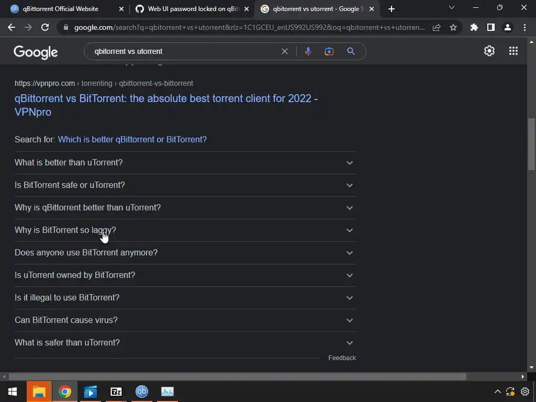Open the Chrome profile avatar
Viewport: 536px width, 402px height.
pyautogui.click(x=508, y=27)
